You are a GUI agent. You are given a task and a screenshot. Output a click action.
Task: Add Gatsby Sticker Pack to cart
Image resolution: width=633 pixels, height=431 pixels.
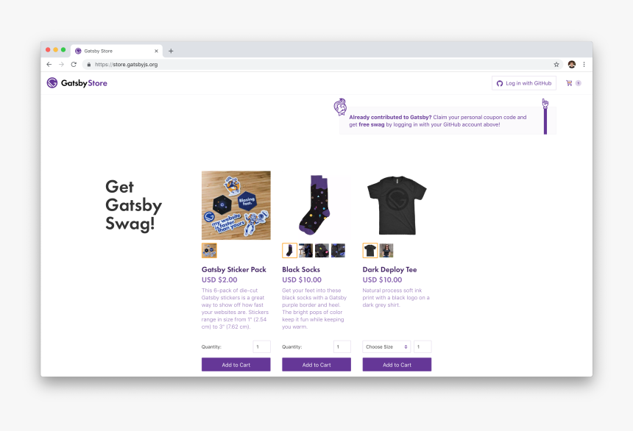236,364
